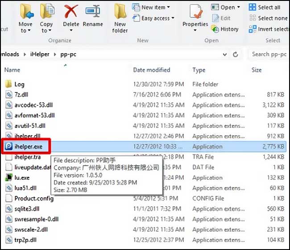Click the Move to folder icon
Screen dimensions: 290x250
point(26,12)
